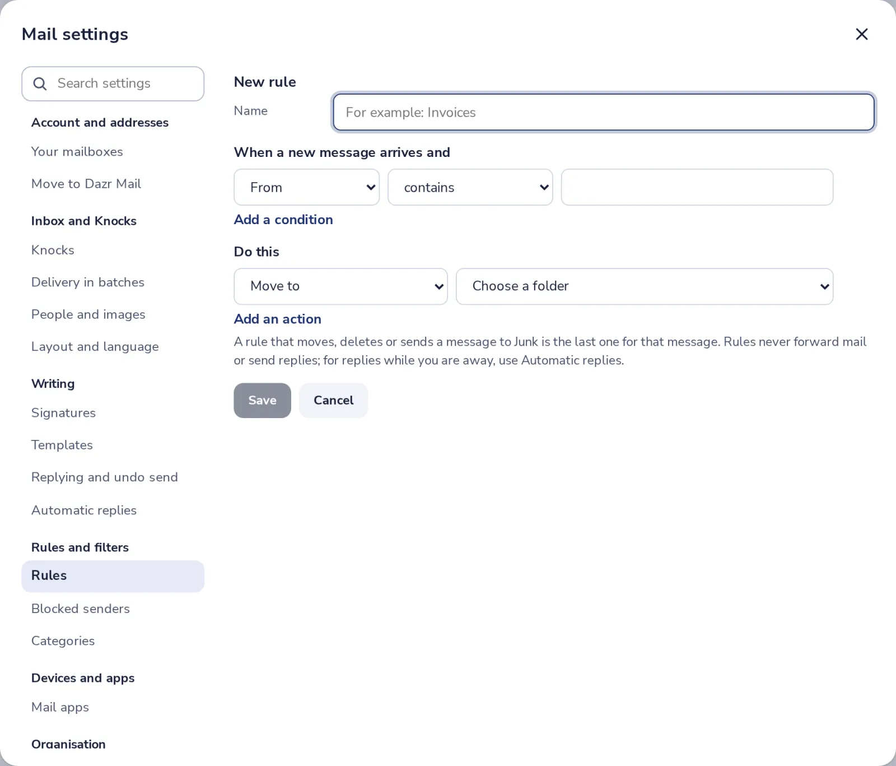Save the new rule

click(x=263, y=401)
